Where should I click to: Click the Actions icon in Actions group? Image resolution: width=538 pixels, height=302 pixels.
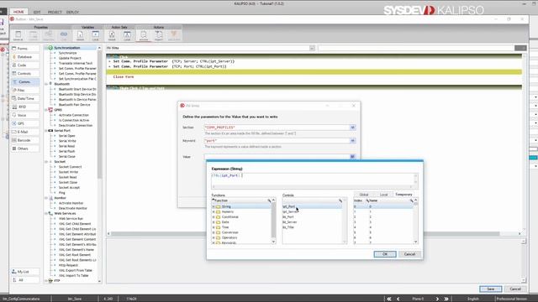tap(144, 35)
